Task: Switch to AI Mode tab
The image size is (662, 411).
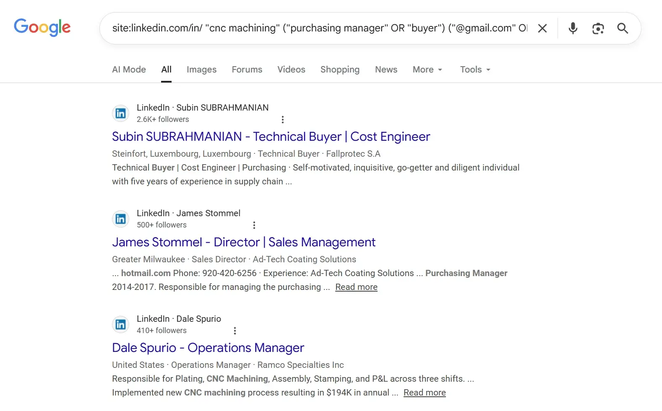Action: tap(129, 70)
